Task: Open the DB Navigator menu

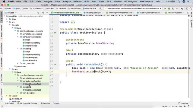Action: [x=131, y=1]
